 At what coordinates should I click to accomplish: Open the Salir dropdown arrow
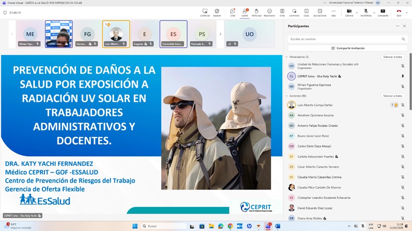(x=406, y=13)
